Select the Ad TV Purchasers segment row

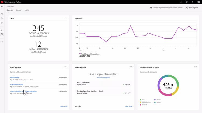click(103, 84)
